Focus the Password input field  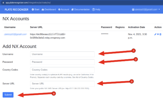tap(62, 62)
